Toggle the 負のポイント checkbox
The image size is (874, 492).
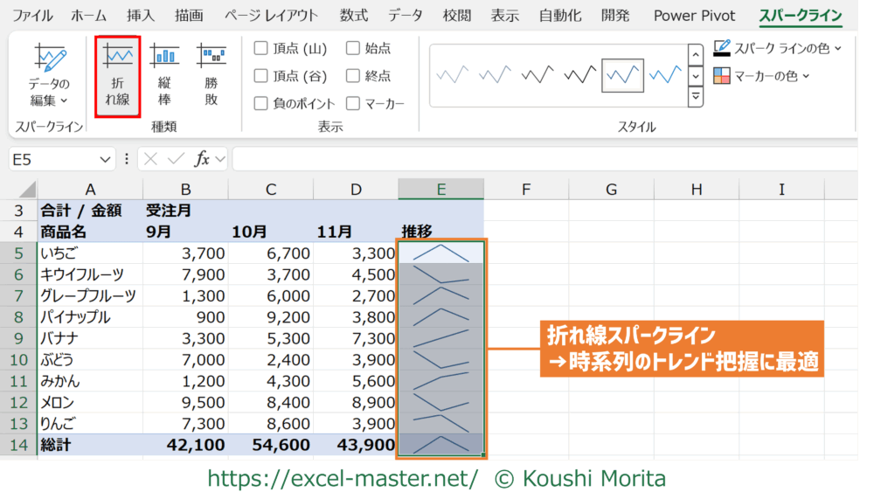260,104
